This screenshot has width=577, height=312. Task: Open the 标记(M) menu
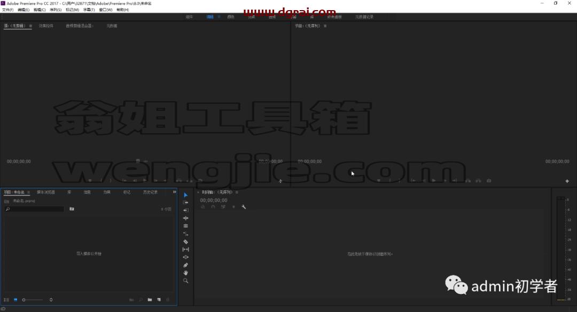click(x=72, y=10)
